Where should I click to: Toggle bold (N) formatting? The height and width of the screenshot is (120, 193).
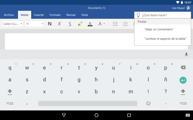click(x=50, y=24)
